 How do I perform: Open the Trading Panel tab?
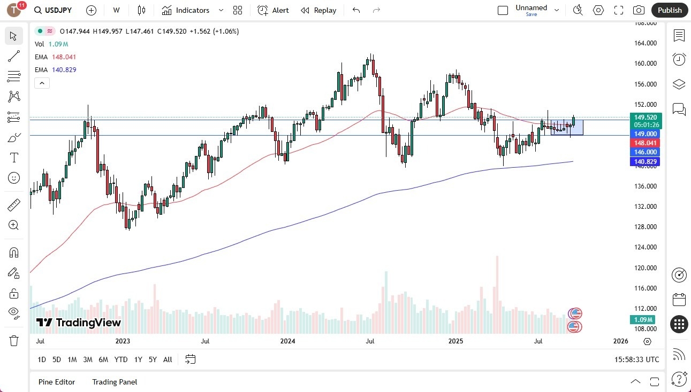114,382
